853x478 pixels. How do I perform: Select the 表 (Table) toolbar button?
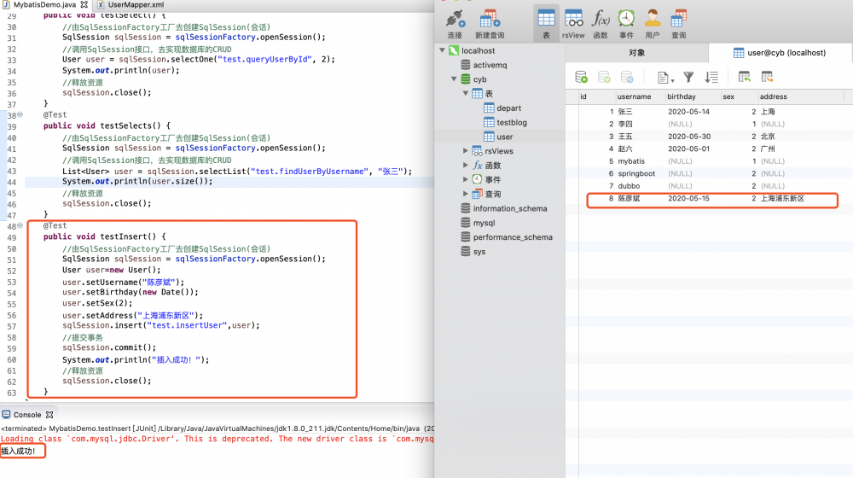tap(546, 24)
